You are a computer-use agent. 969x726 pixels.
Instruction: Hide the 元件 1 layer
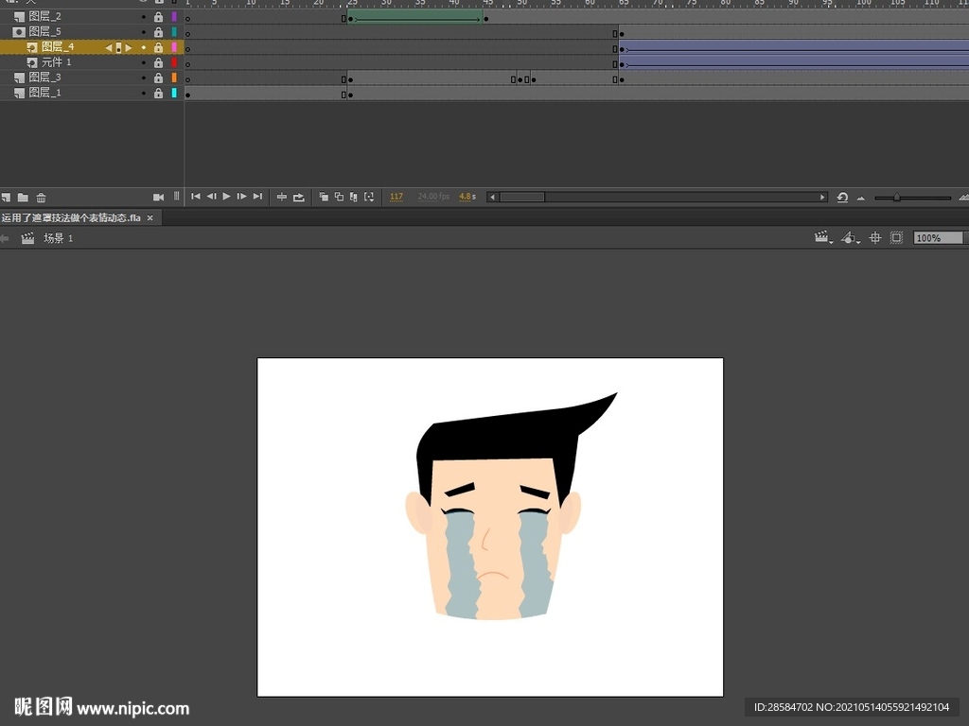pos(144,62)
